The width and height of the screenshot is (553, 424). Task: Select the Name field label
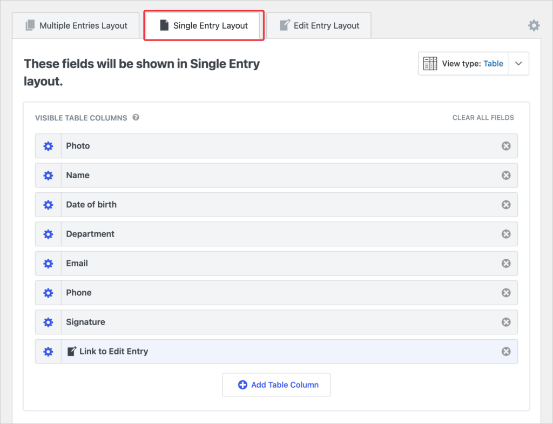(78, 176)
